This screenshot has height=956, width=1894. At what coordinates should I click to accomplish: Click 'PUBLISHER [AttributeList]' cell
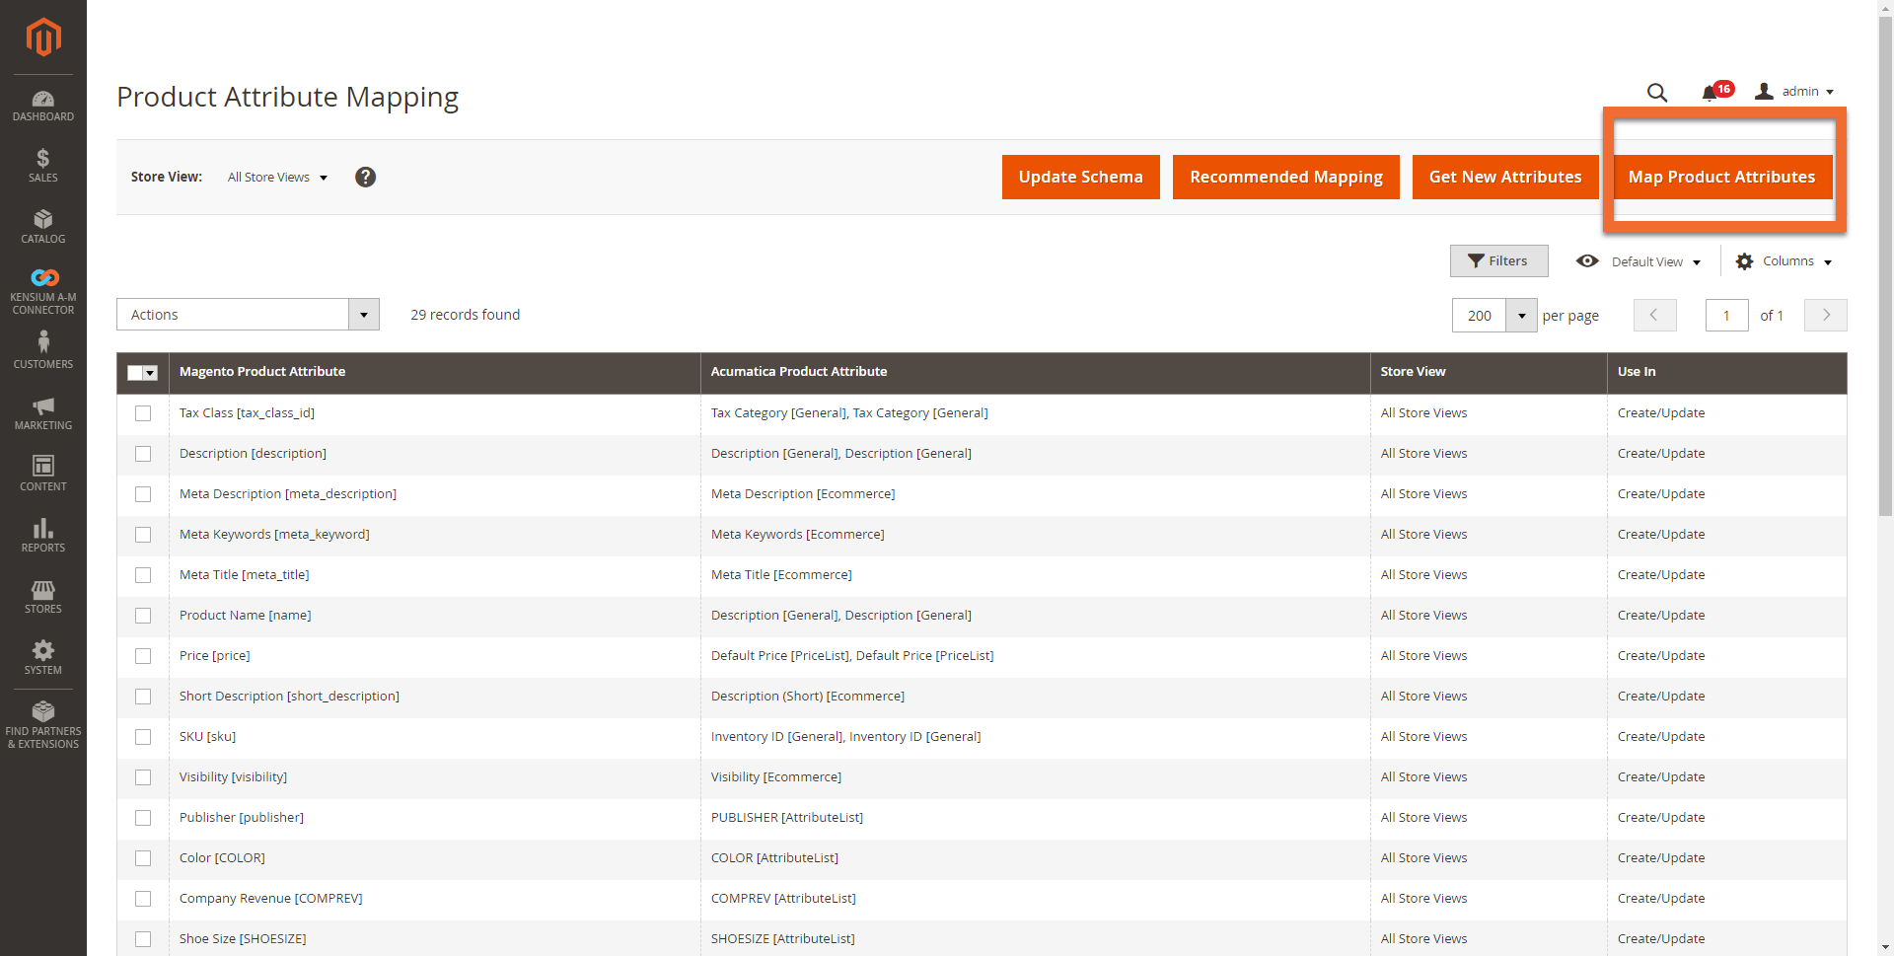pos(787,818)
